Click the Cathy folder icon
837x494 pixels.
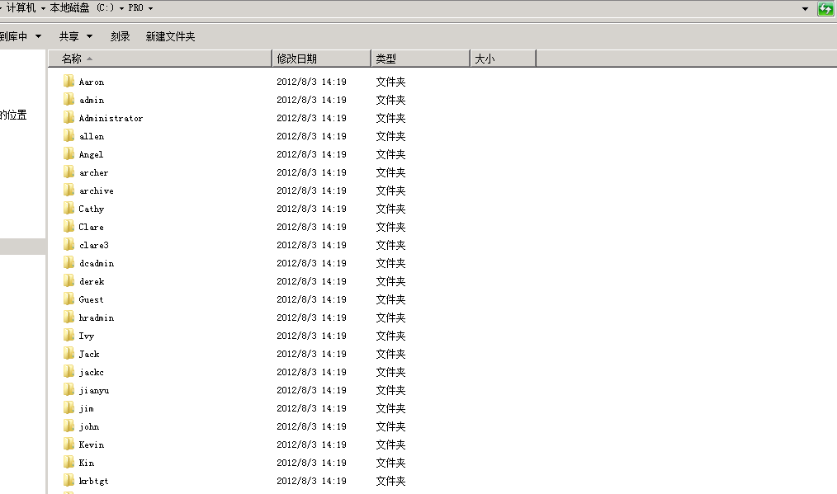pos(69,208)
